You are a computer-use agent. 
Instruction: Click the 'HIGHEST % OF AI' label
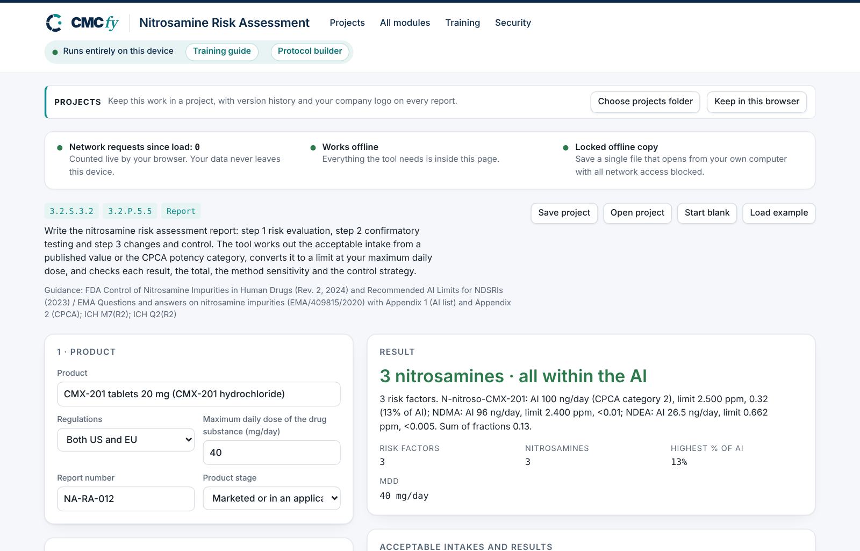point(707,448)
